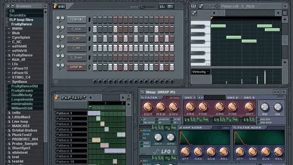This screenshot has height=165, width=293.
Task: Select the pencil draw tool in Piano roll toolbar
Action: (201, 6)
